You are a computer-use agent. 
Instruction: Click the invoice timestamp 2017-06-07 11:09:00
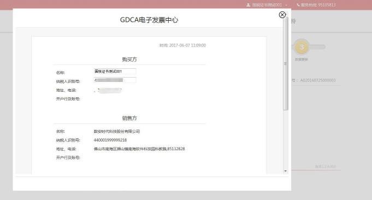pos(187,45)
